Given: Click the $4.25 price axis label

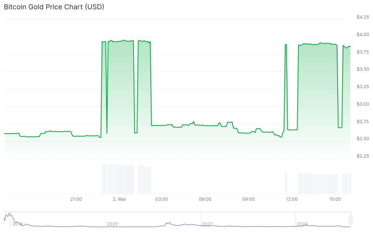Looking at the screenshot, I should click(363, 17).
